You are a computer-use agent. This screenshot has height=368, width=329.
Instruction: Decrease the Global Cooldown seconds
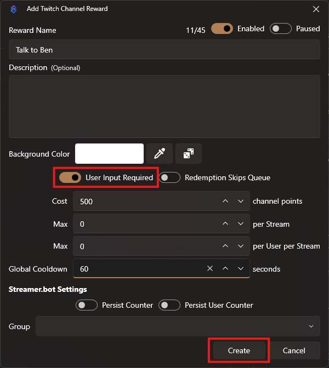coord(241,268)
